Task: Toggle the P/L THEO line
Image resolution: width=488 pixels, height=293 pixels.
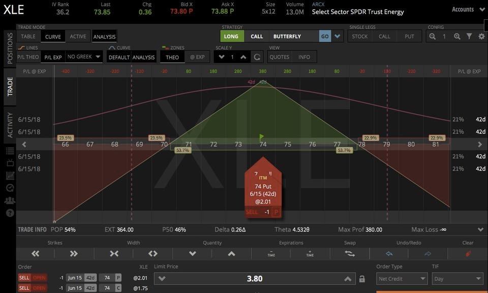Action: coord(28,57)
